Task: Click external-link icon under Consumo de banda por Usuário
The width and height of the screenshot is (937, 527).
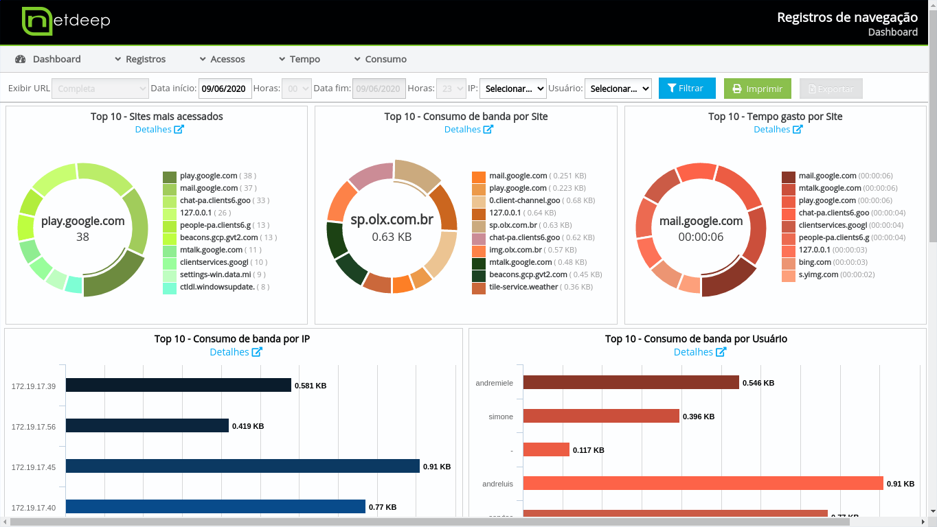Action: pyautogui.click(x=721, y=352)
